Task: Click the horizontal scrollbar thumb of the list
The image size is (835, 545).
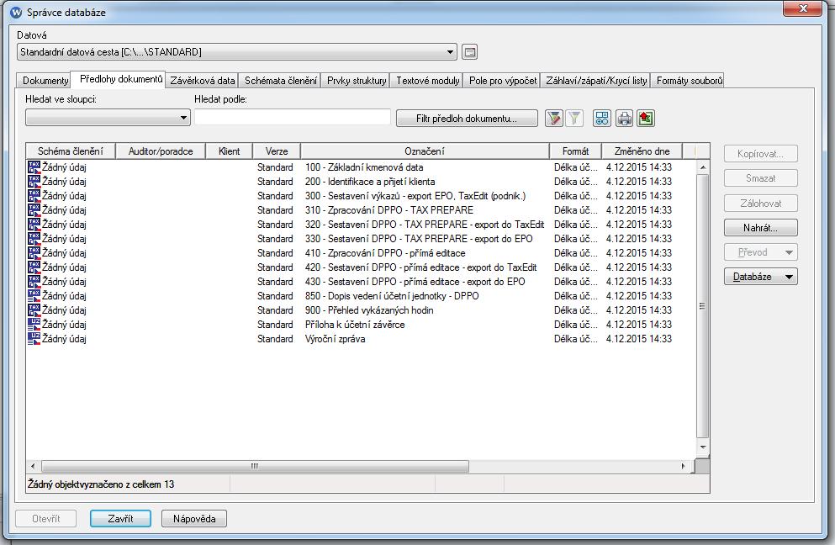Action: (255, 466)
